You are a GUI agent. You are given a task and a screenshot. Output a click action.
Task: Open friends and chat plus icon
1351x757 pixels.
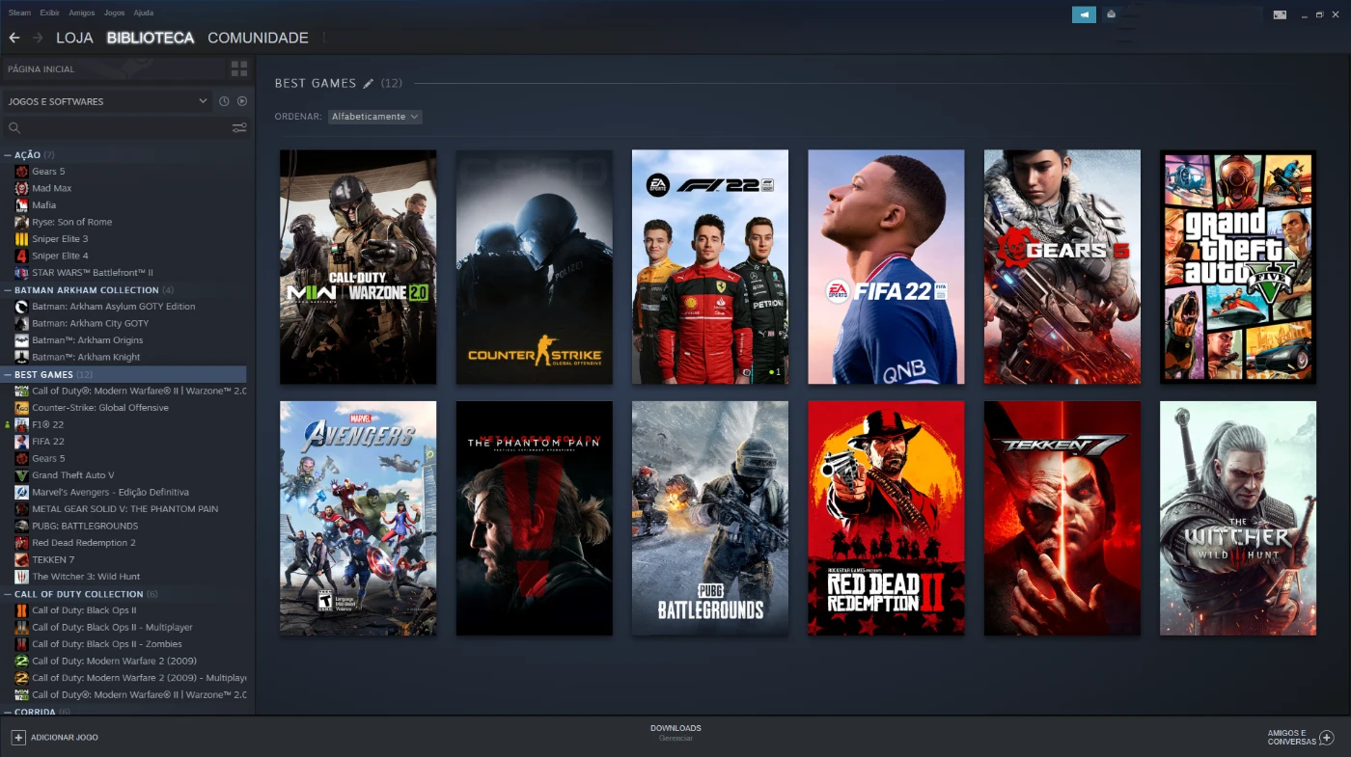1327,737
